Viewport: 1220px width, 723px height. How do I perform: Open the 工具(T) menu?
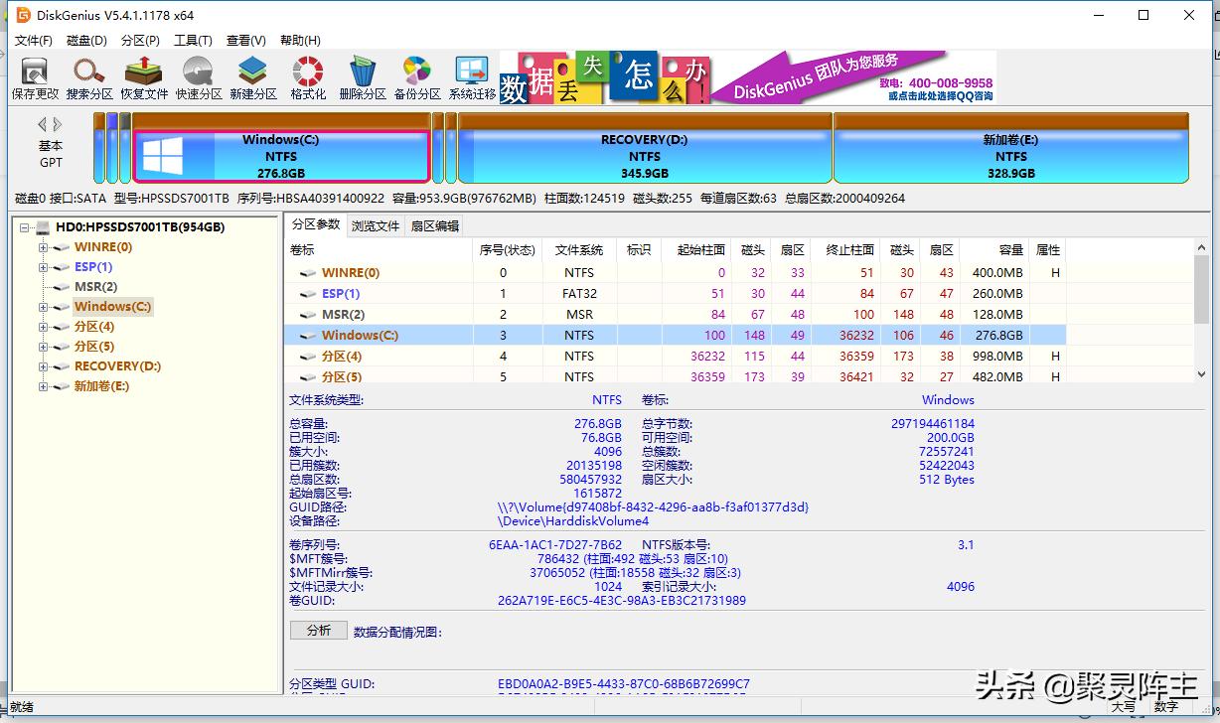193,40
